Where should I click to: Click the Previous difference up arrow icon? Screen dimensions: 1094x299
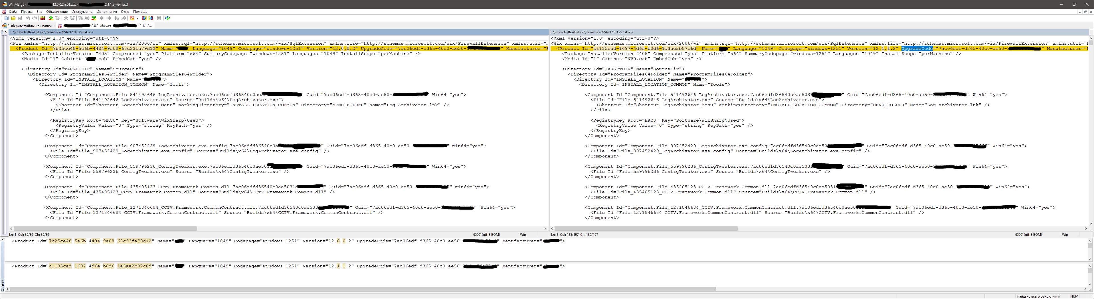58,18
